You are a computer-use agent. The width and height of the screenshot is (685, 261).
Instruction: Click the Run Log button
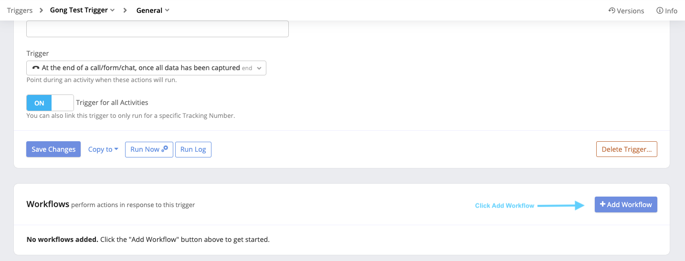193,149
